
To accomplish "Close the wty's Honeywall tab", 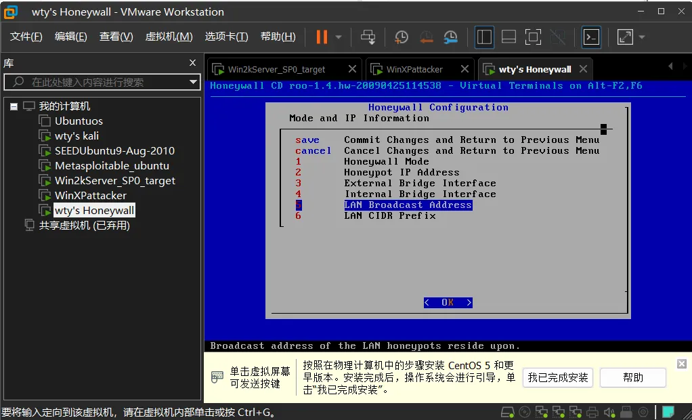I will pyautogui.click(x=584, y=69).
